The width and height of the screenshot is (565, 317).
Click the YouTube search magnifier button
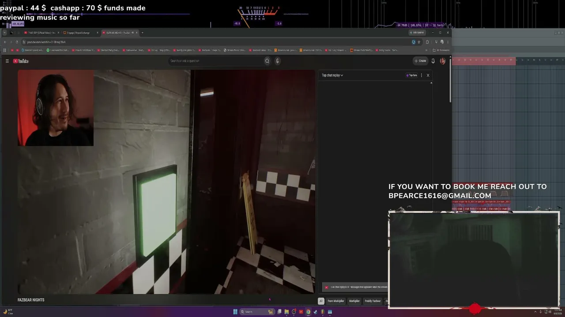[267, 61]
